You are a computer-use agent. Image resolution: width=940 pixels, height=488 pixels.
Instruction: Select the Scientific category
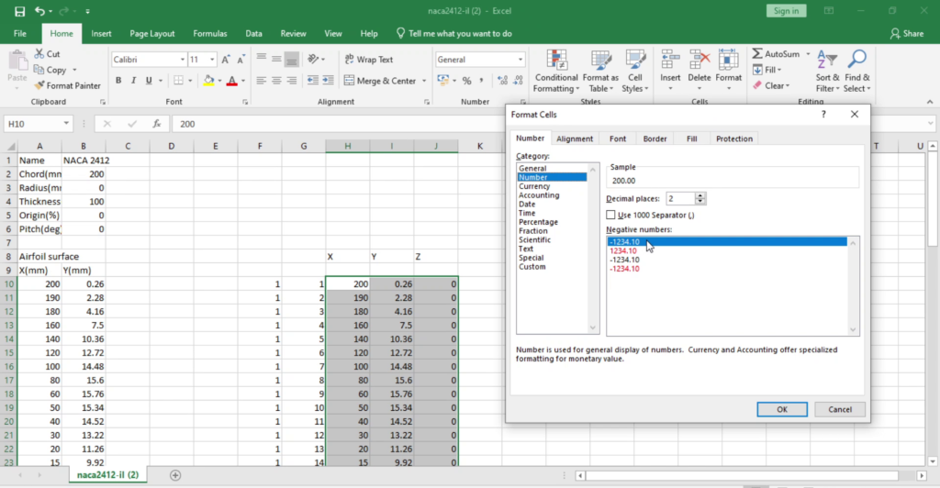coord(535,239)
